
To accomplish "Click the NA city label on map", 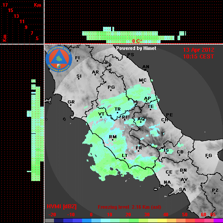I will (x=167, y=182).
